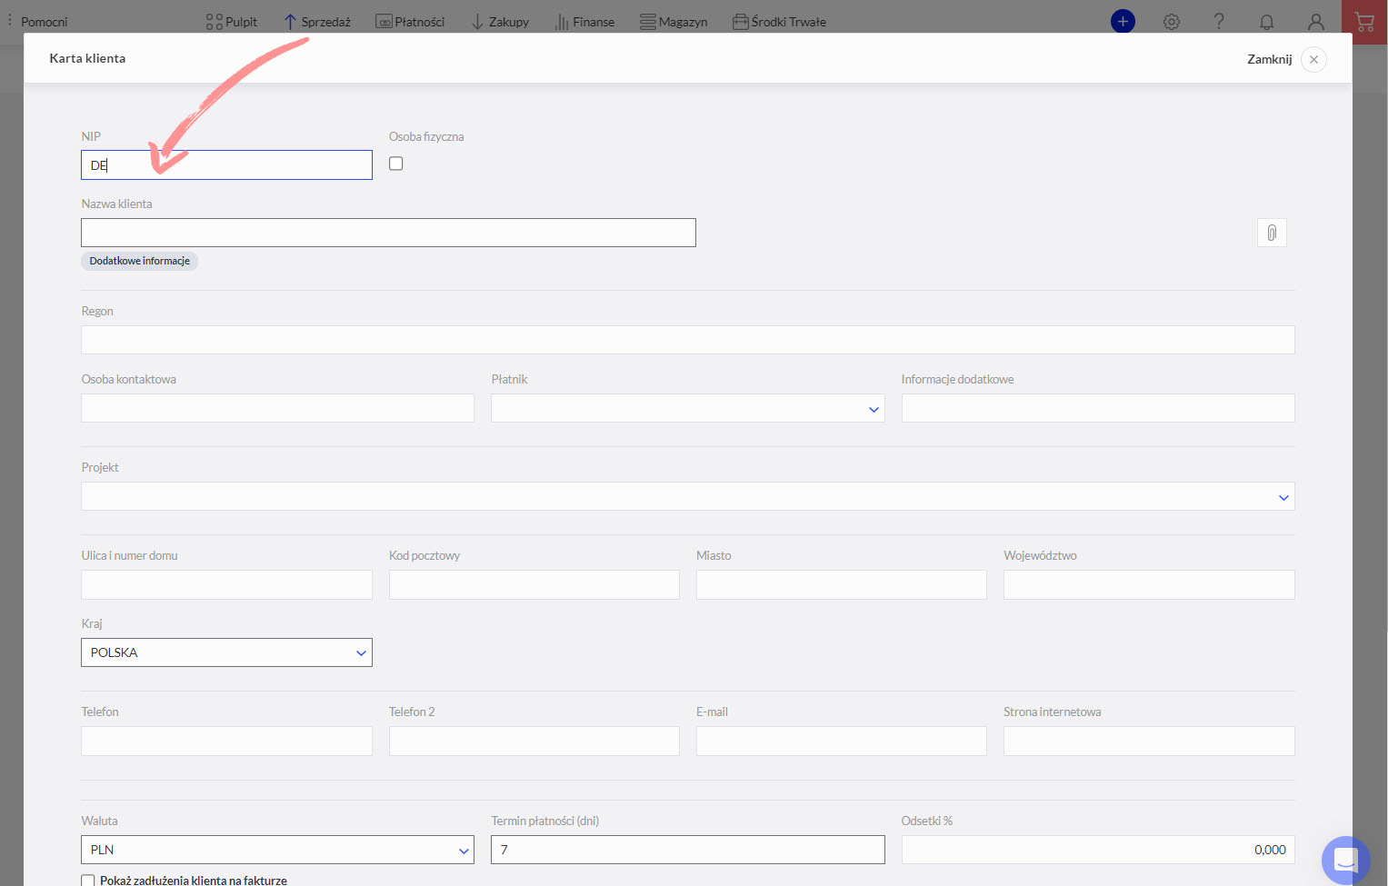The height and width of the screenshot is (886, 1388).
Task: Click the Telefon 2 input field
Action: click(x=534, y=741)
